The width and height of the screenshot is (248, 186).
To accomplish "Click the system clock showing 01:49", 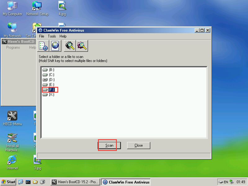I will pos(241,182).
